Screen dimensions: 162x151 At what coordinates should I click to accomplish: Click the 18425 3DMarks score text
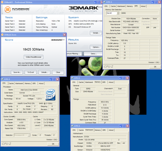click(33, 49)
